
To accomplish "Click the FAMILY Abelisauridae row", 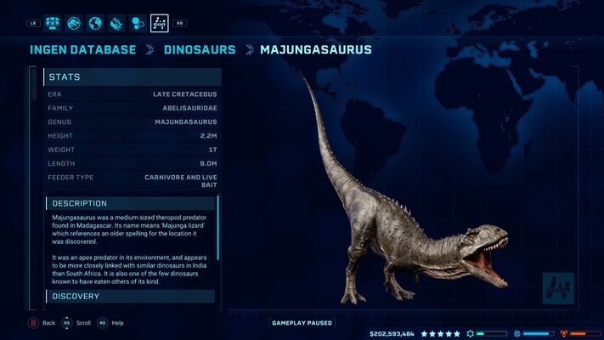I will click(133, 108).
